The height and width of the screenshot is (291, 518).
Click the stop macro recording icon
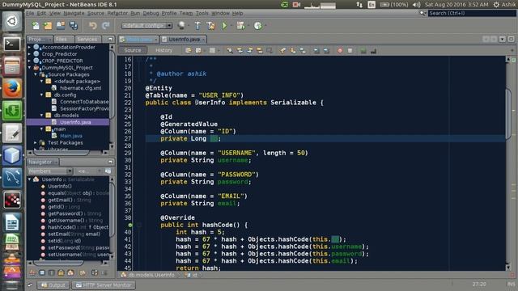click(350, 50)
